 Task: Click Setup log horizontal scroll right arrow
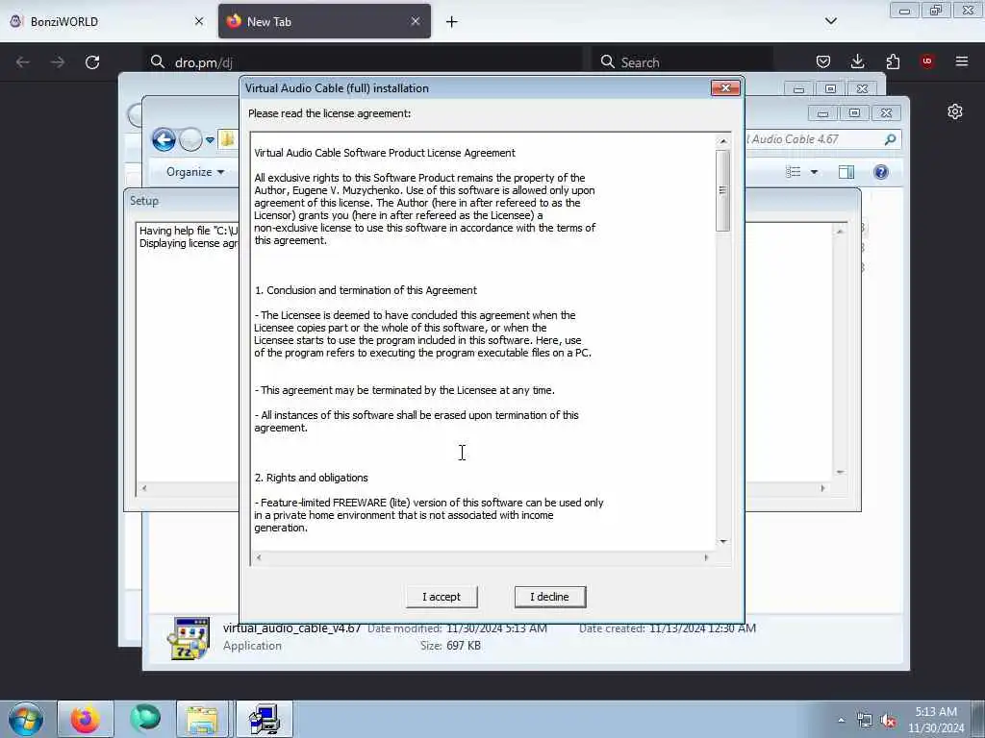click(822, 488)
